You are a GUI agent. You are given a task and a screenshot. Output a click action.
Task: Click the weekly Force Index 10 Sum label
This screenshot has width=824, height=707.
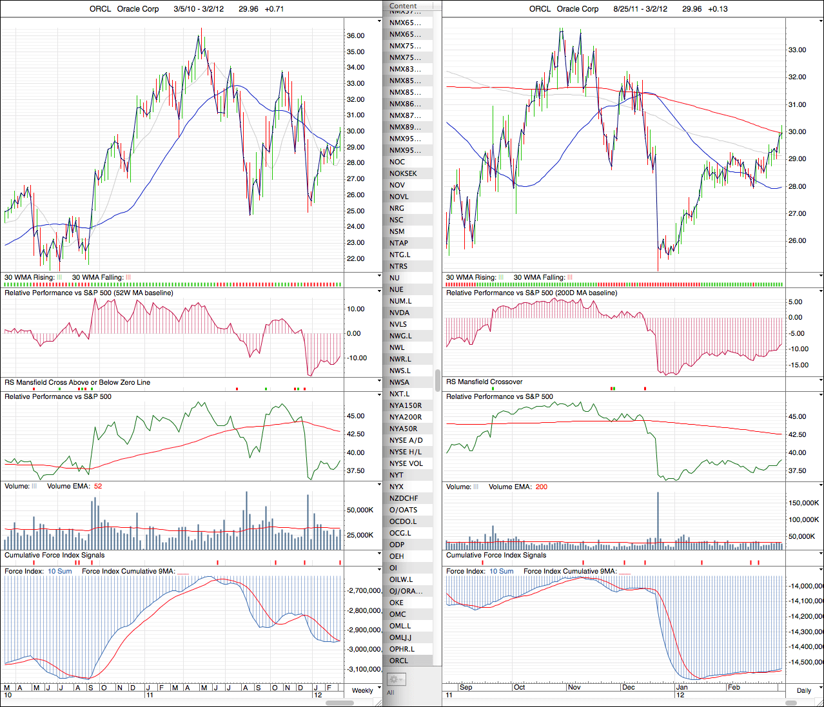pyautogui.click(x=60, y=571)
